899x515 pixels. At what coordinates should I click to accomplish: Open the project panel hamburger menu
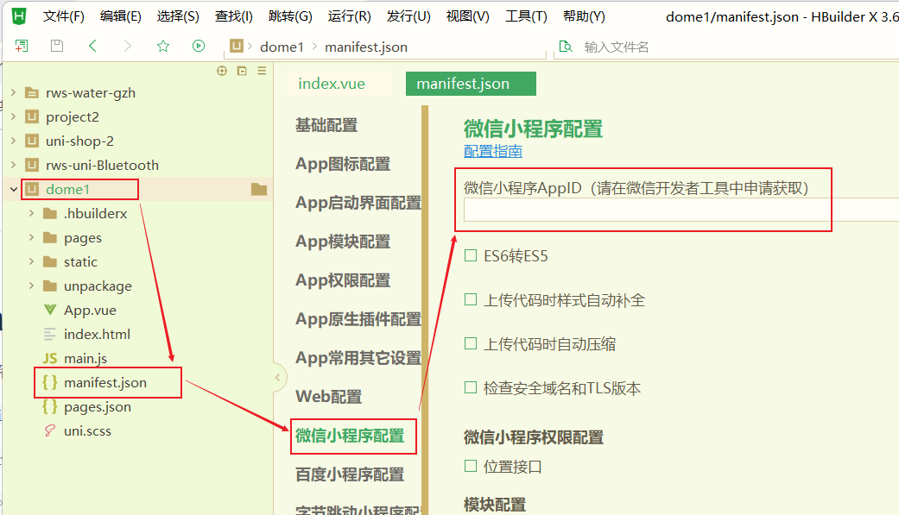tap(262, 71)
